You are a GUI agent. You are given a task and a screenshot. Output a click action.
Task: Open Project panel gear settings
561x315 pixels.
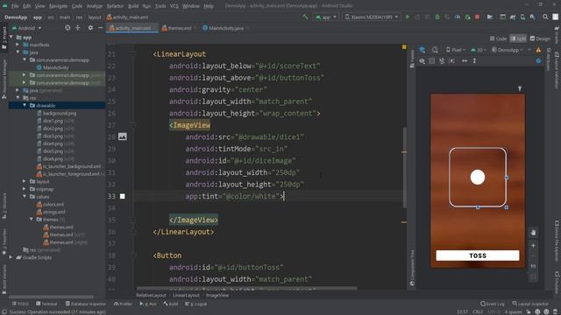point(90,28)
